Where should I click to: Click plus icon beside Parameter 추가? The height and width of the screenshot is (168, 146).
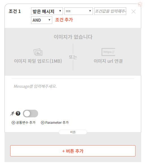pos(43,123)
